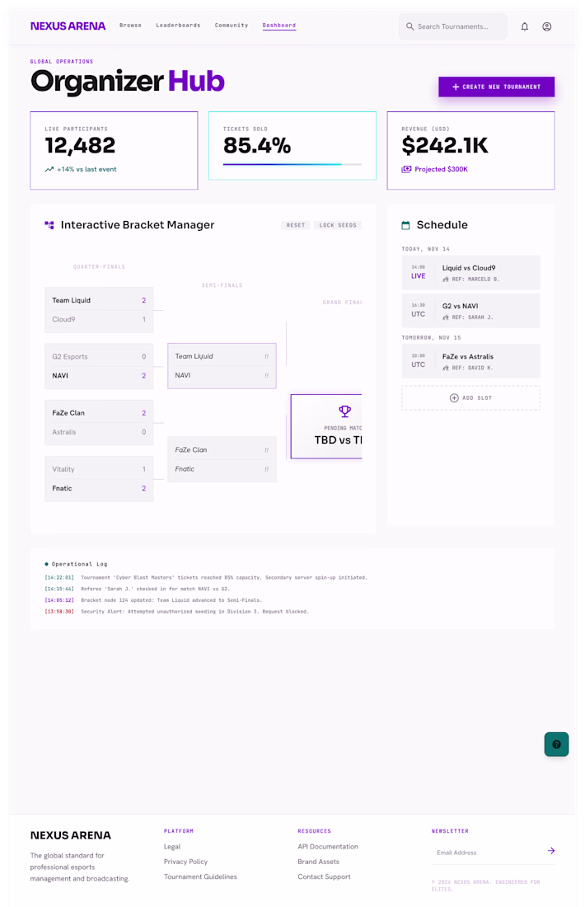Select the Astralis quarter-final row
This screenshot has height=907, width=585.
coord(99,432)
